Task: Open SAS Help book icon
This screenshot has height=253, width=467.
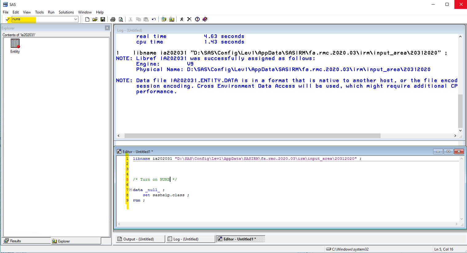Action: pos(205,19)
